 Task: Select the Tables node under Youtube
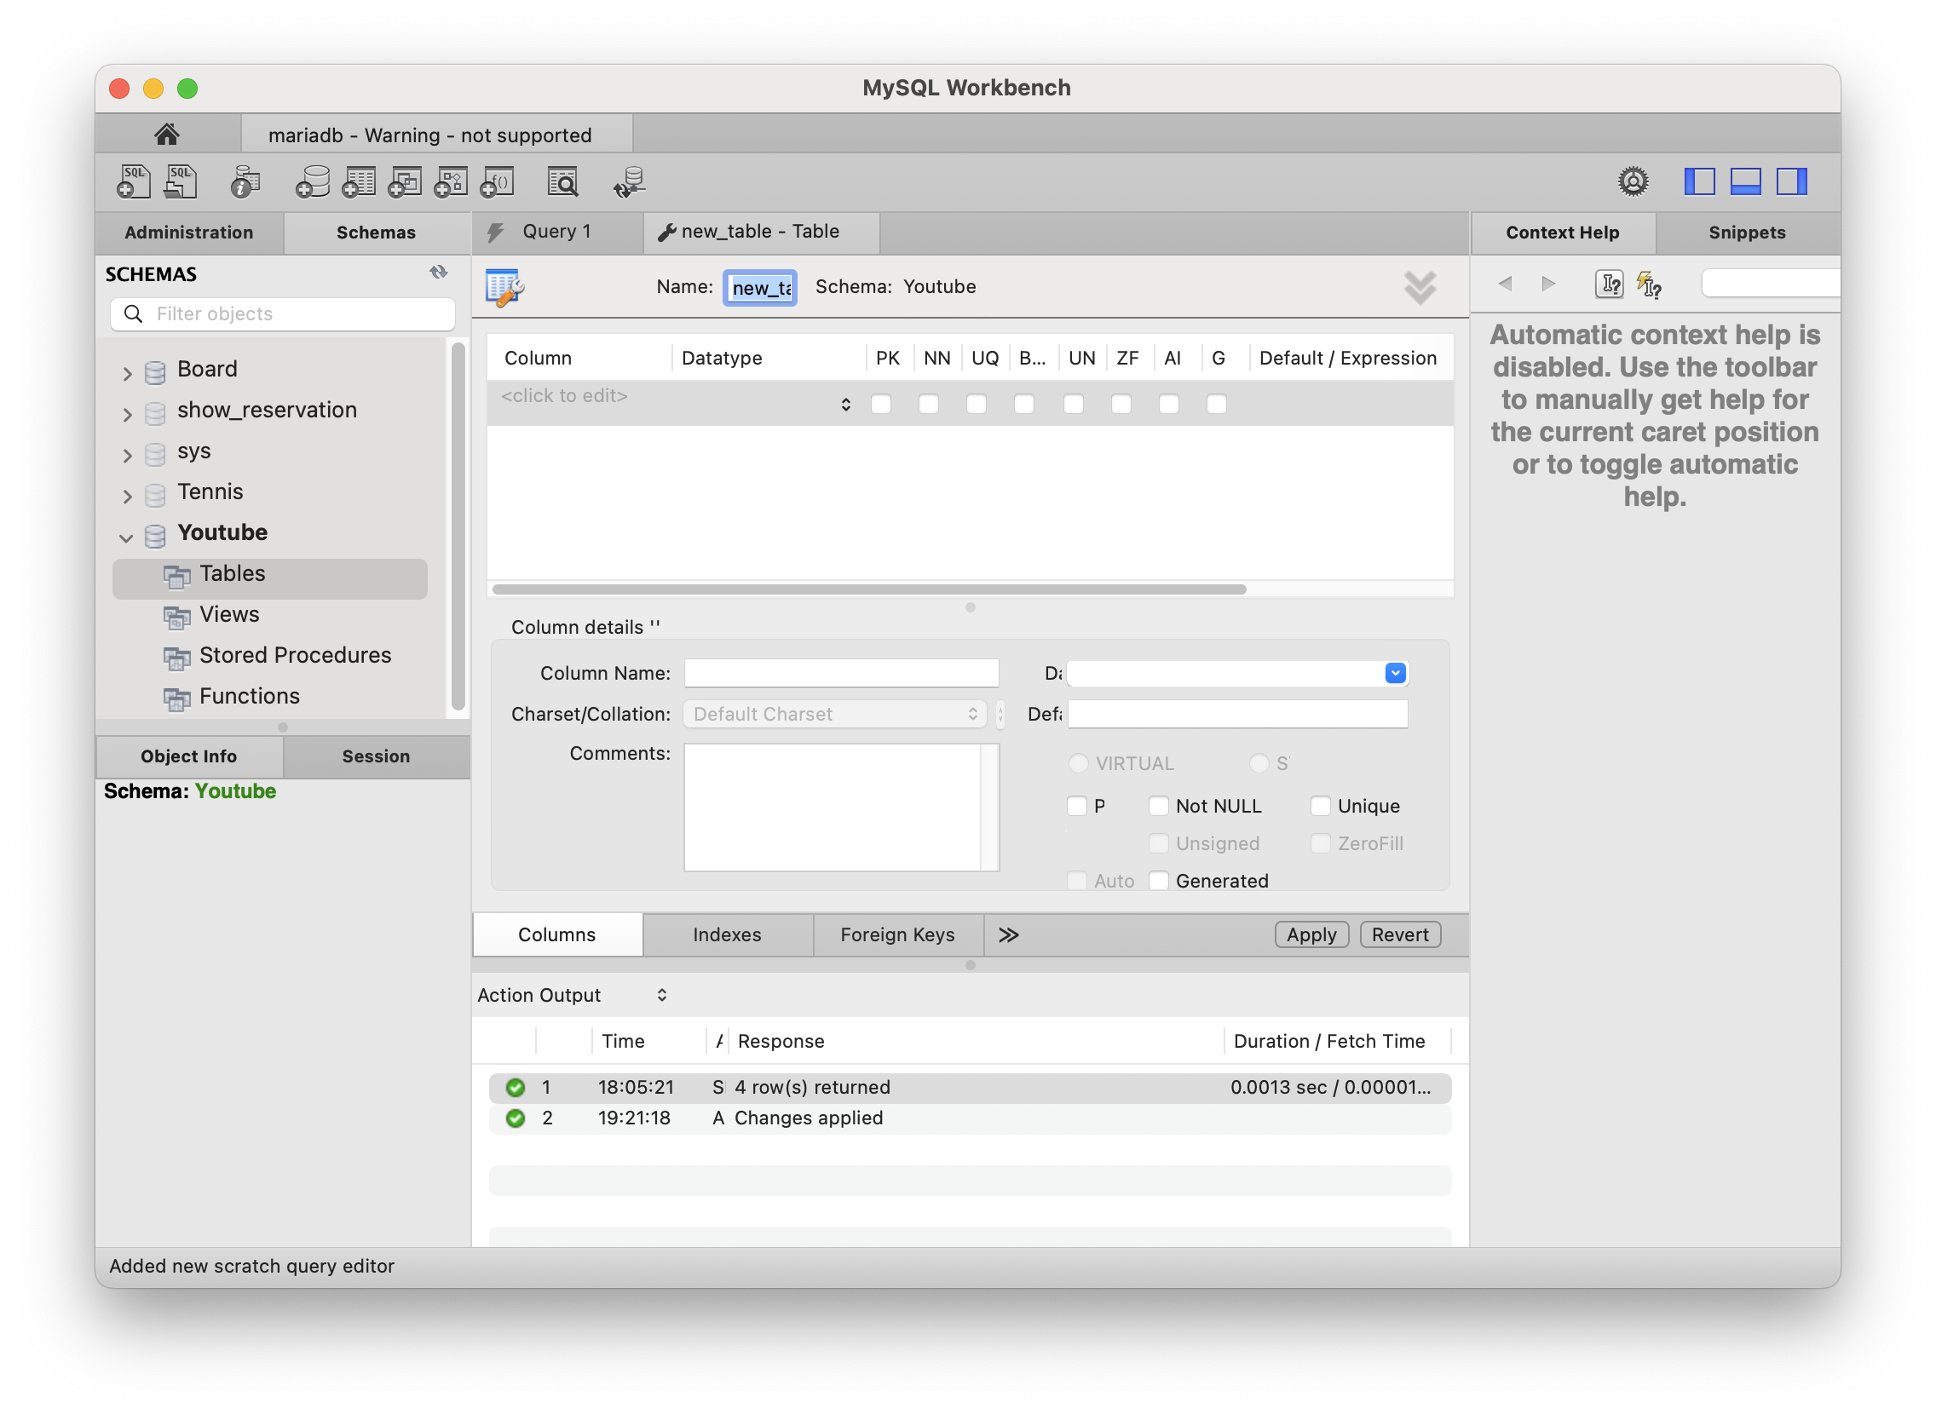pyautogui.click(x=270, y=578)
